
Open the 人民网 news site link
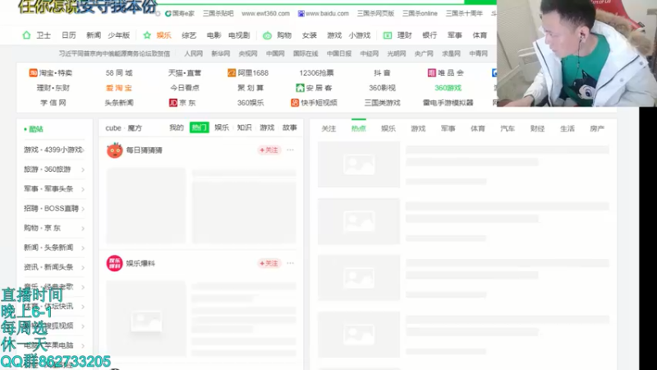coord(193,53)
